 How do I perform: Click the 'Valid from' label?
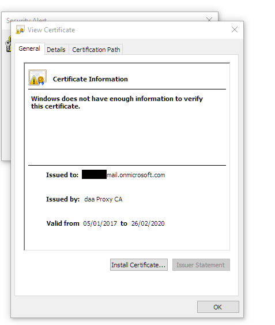click(x=63, y=223)
